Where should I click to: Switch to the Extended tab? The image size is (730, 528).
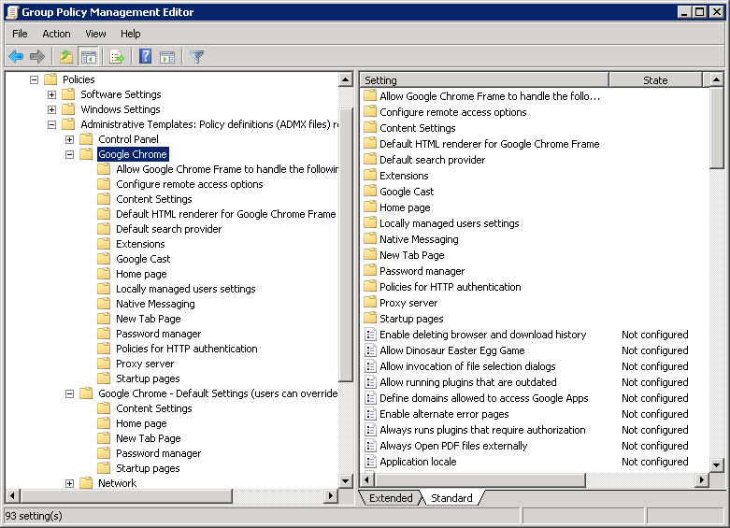391,498
